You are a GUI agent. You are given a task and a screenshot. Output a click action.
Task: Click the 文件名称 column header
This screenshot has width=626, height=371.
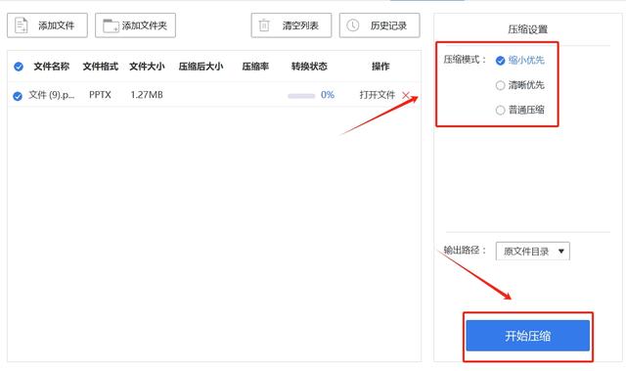click(52, 67)
